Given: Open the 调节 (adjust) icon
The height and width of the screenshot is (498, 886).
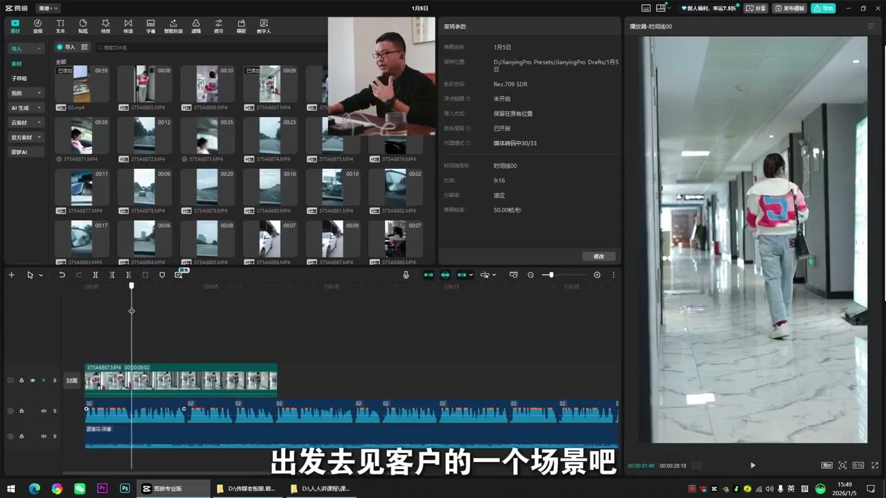Looking at the screenshot, I should (x=219, y=26).
